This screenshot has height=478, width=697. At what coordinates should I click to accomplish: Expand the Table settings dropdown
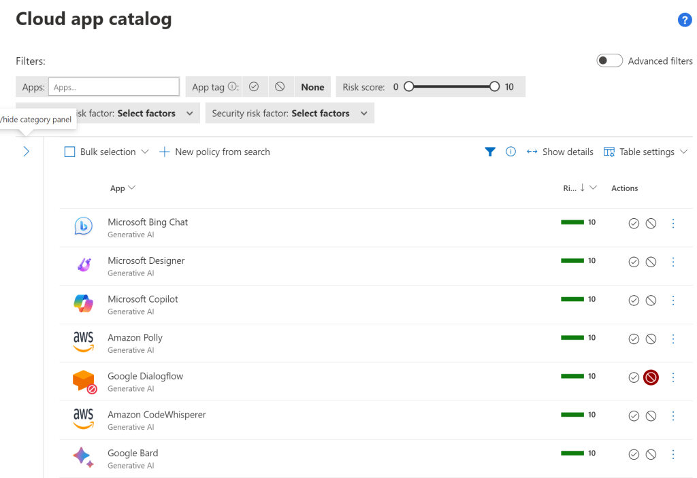point(646,152)
